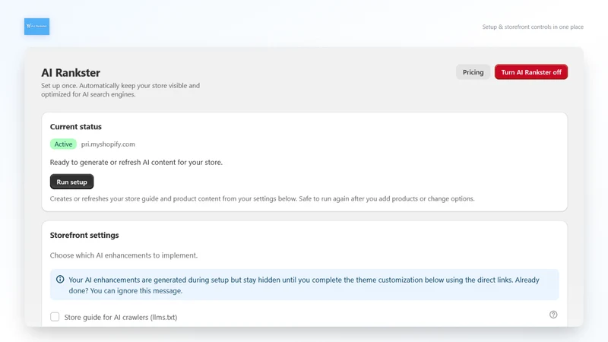Click the AI Rankster page heading
The height and width of the screenshot is (342, 608).
pos(71,72)
